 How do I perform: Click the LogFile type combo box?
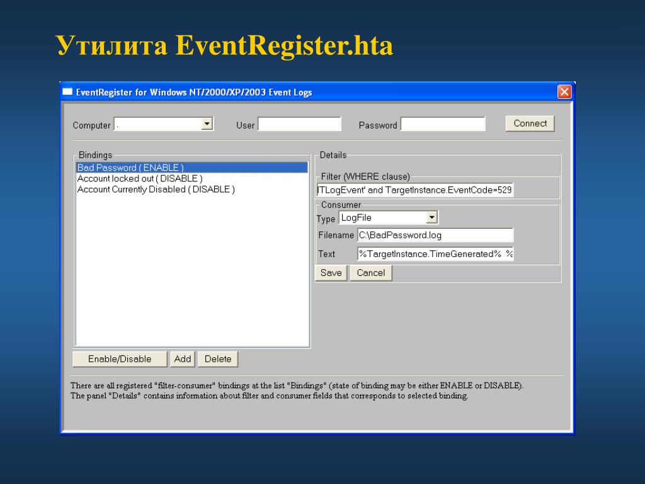(382, 218)
